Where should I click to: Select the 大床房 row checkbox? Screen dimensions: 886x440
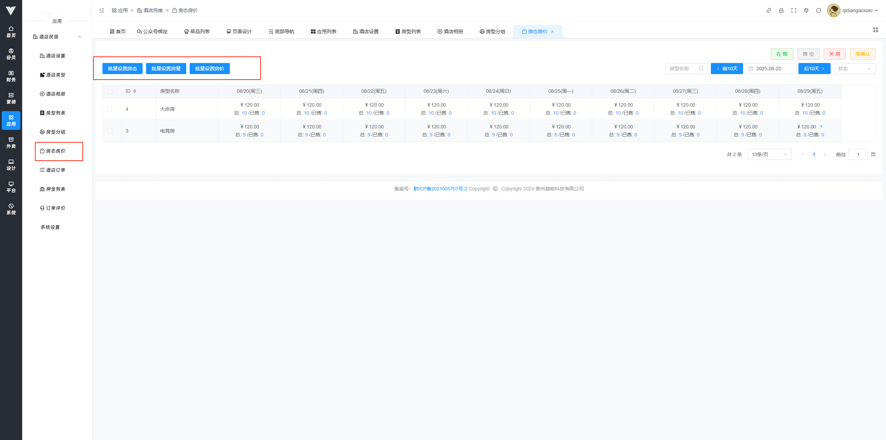pyautogui.click(x=110, y=109)
